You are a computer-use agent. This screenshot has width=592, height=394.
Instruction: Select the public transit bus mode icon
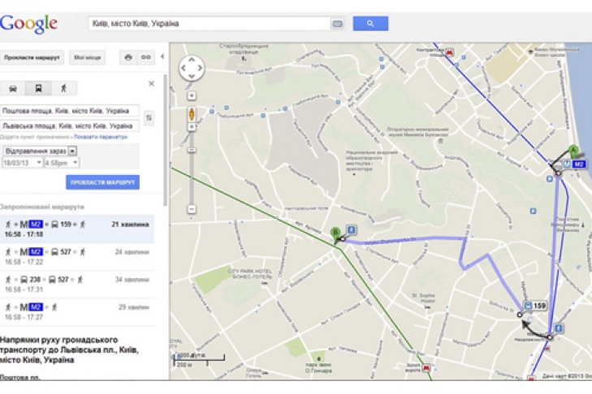point(38,88)
